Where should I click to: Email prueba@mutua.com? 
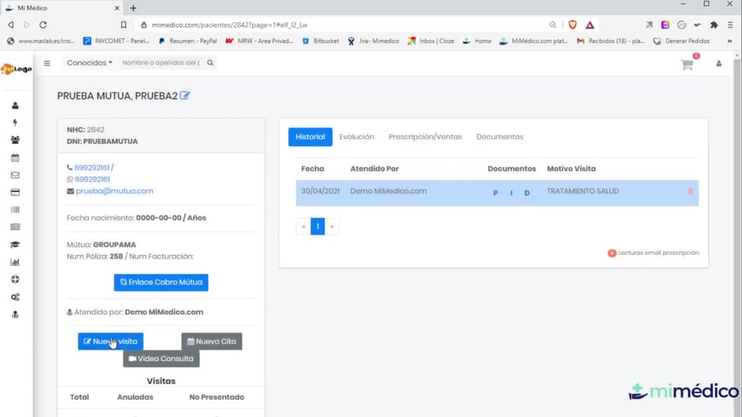pyautogui.click(x=114, y=191)
